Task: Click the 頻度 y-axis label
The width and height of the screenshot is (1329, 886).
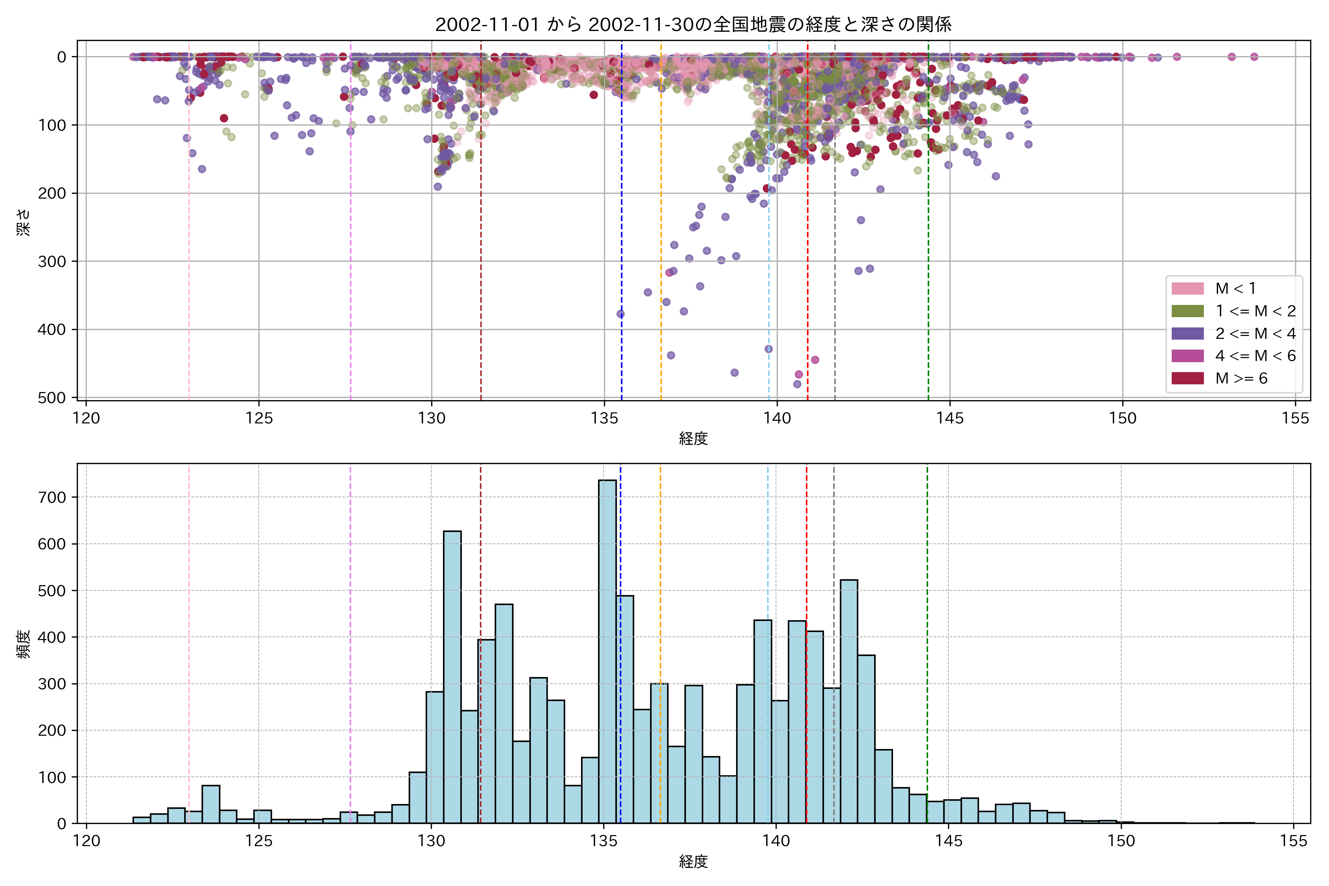Action: pos(23,644)
